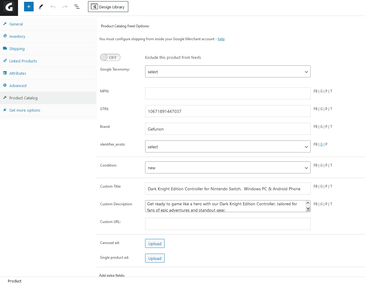Viewport: 365px width, 283px height.
Task: Click the Design Library button
Action: click(x=108, y=7)
